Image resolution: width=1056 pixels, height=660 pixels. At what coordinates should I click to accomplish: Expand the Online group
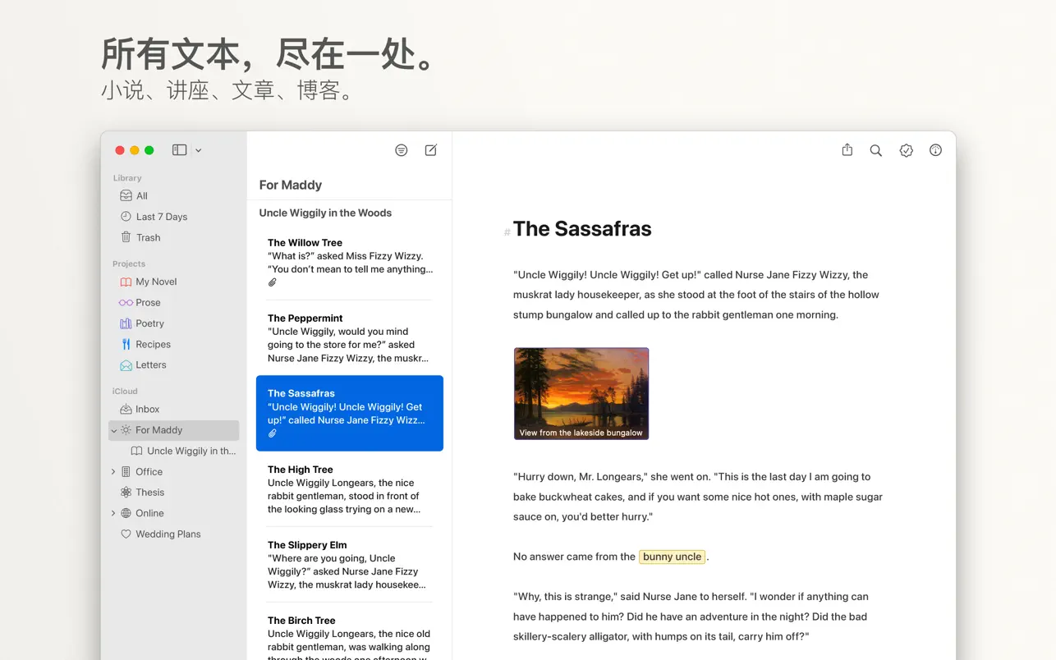click(113, 513)
